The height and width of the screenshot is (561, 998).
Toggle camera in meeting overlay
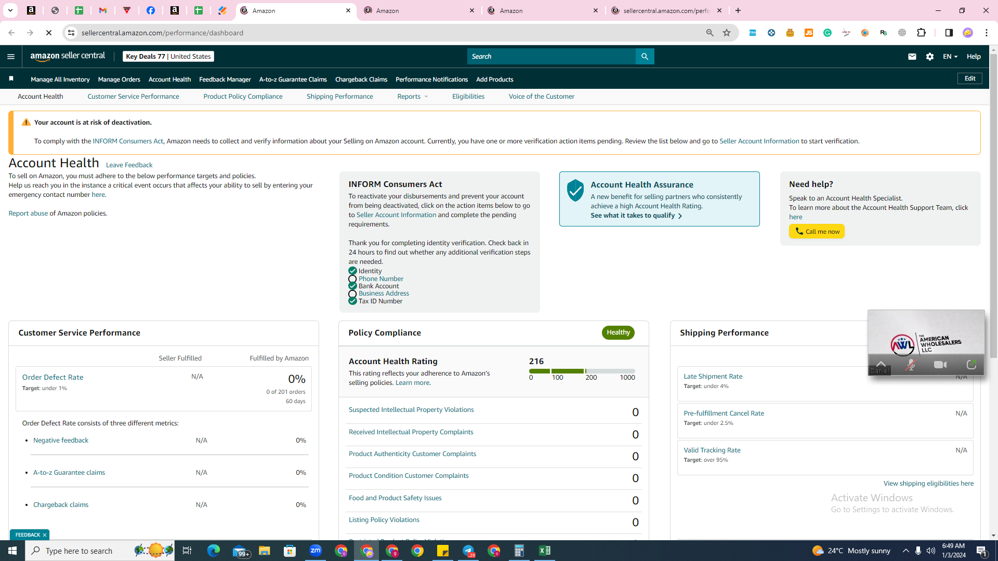(x=940, y=365)
